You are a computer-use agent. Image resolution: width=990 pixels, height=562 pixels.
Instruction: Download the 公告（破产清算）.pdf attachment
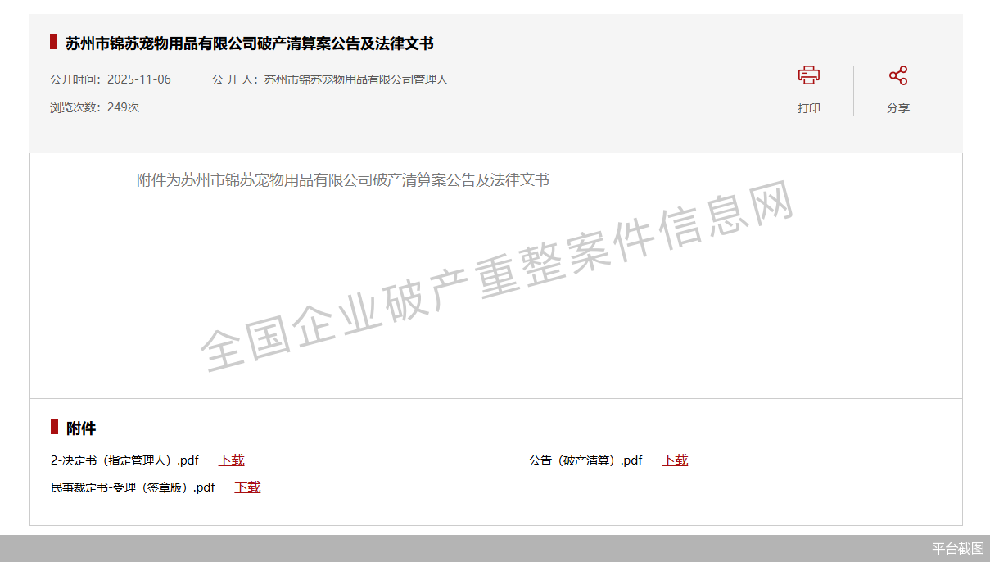click(675, 460)
